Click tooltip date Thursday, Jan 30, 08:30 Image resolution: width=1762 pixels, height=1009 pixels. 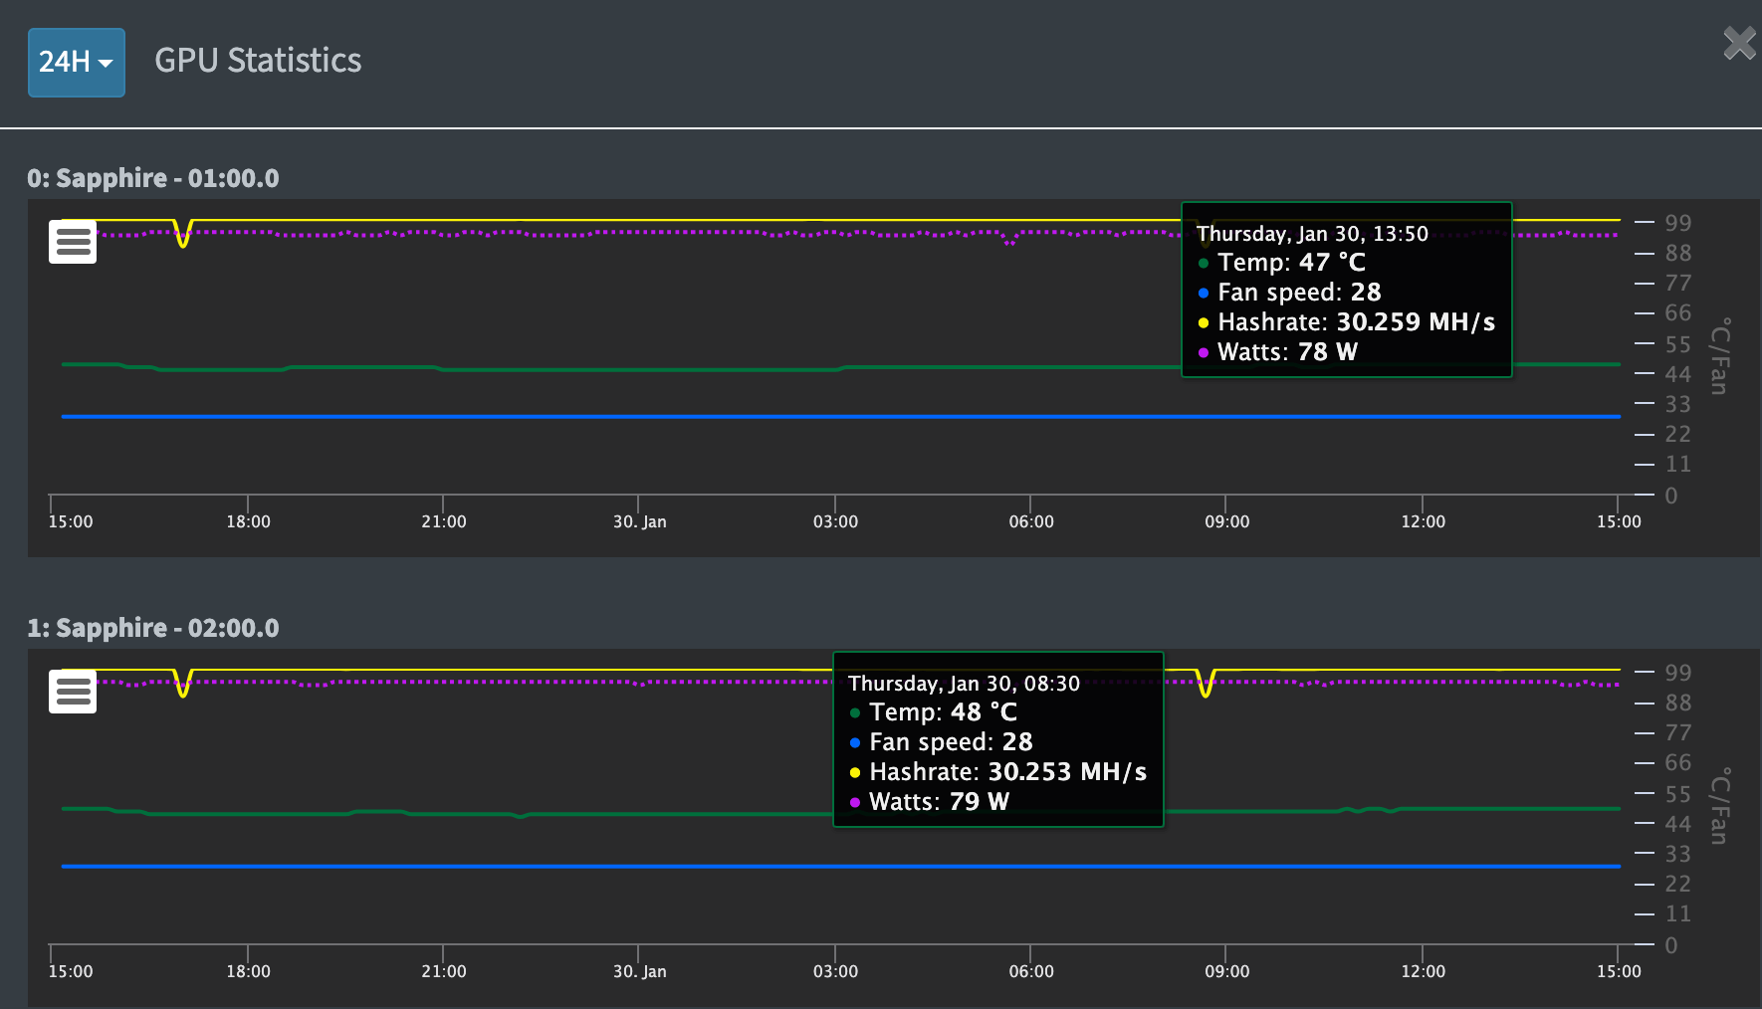(964, 684)
